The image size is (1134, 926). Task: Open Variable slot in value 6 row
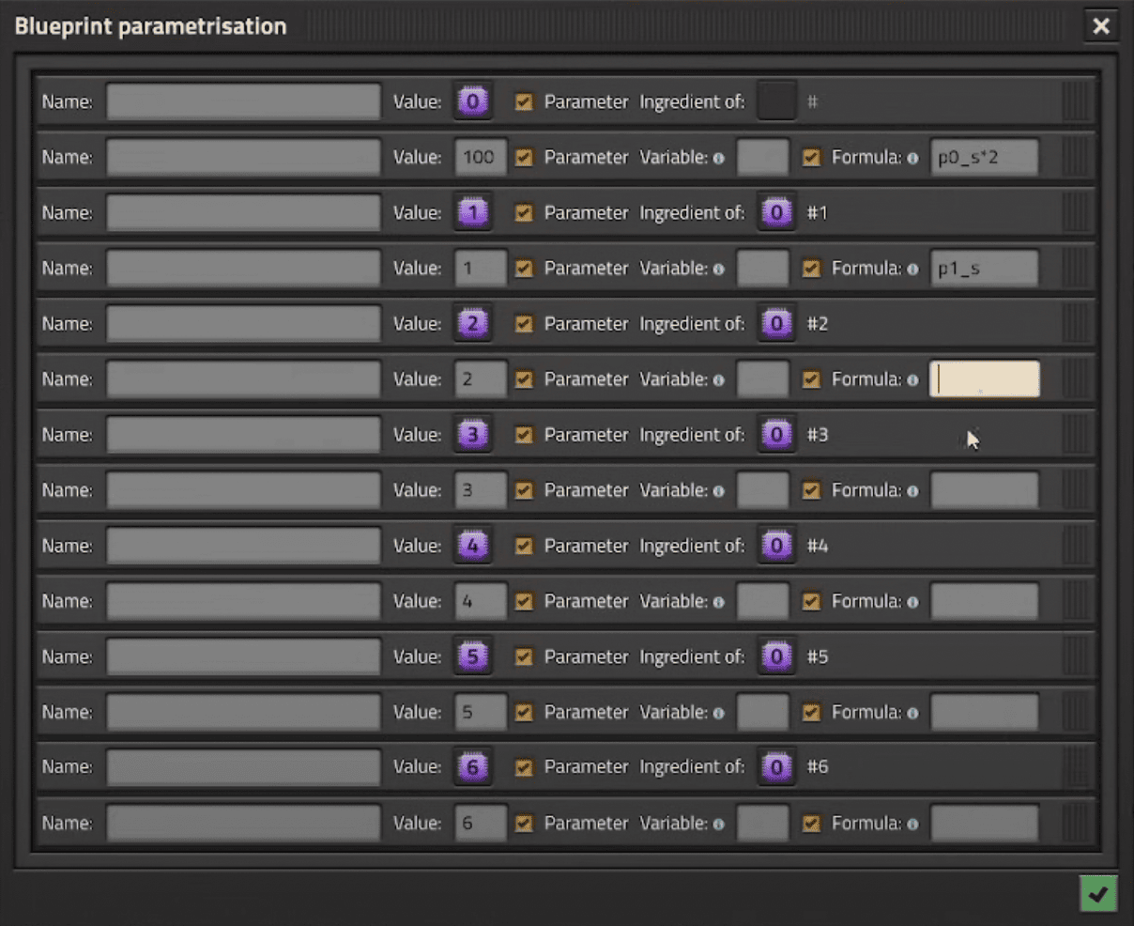[762, 823]
